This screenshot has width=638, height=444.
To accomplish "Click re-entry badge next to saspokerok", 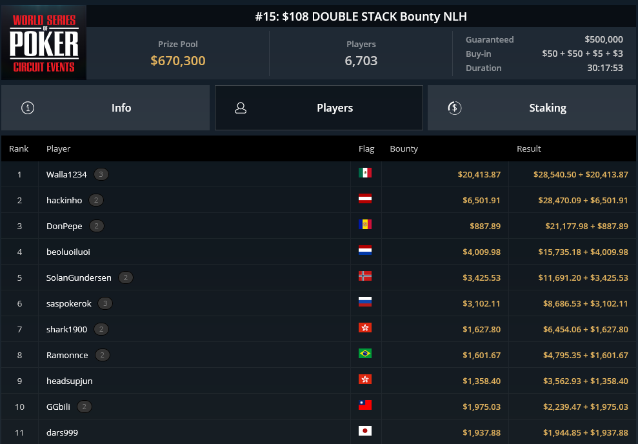I will click(105, 303).
